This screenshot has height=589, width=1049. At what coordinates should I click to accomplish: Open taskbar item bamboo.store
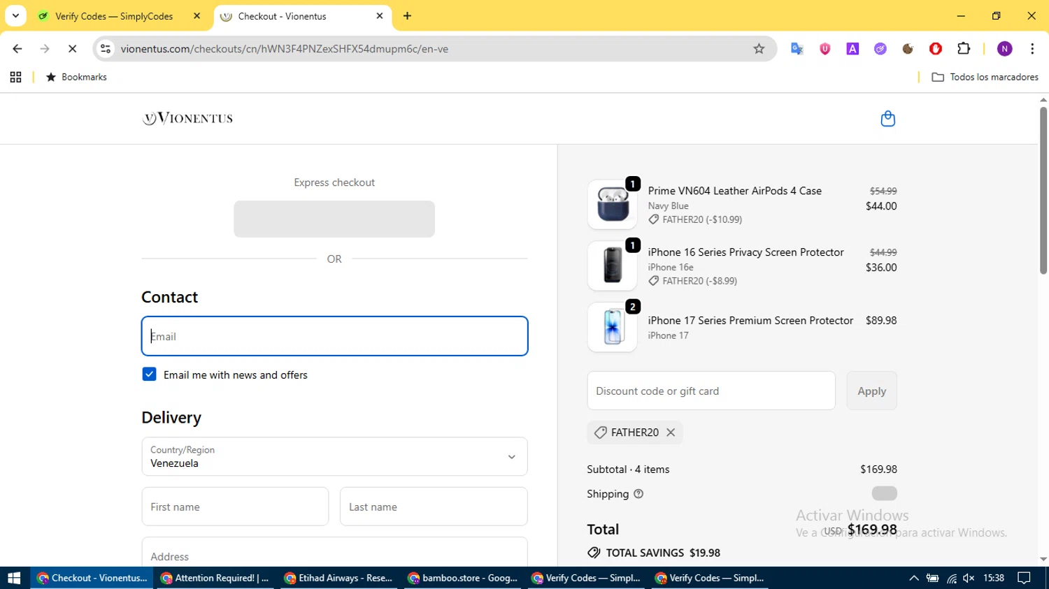[463, 578]
